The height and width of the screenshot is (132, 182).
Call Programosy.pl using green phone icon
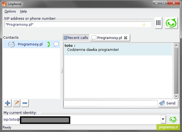(49, 44)
